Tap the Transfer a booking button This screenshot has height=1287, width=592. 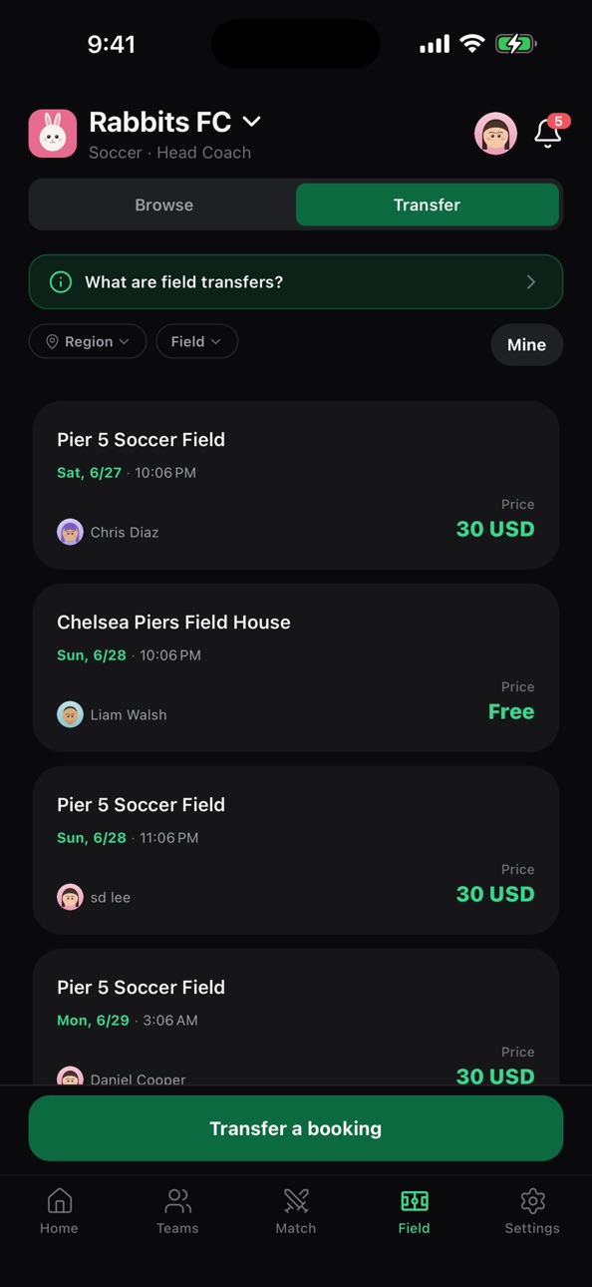[296, 1128]
